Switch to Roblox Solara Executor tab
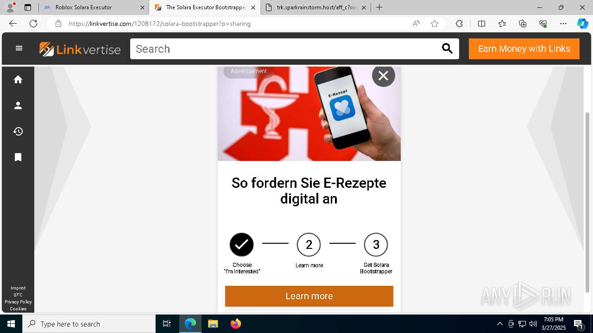593x333 pixels. coord(94,7)
